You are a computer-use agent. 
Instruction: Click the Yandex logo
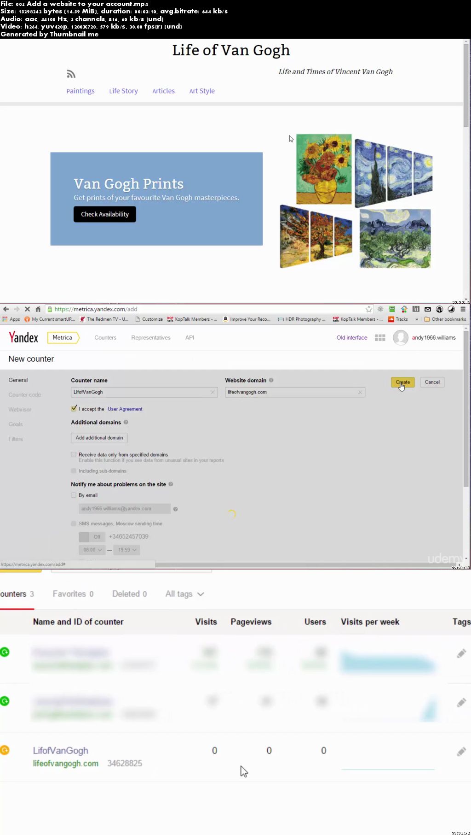pos(23,338)
